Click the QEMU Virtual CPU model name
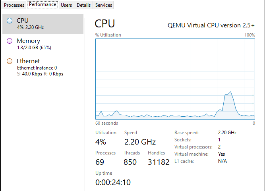 212,25
